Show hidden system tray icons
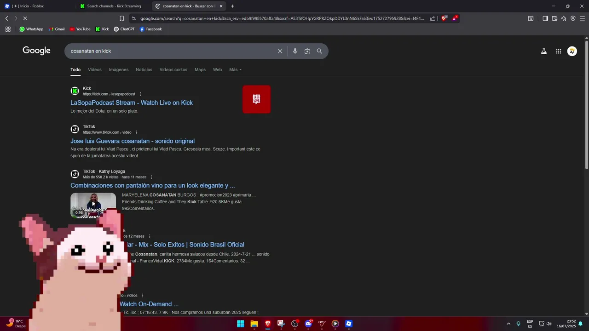The image size is (589, 331). click(508, 324)
